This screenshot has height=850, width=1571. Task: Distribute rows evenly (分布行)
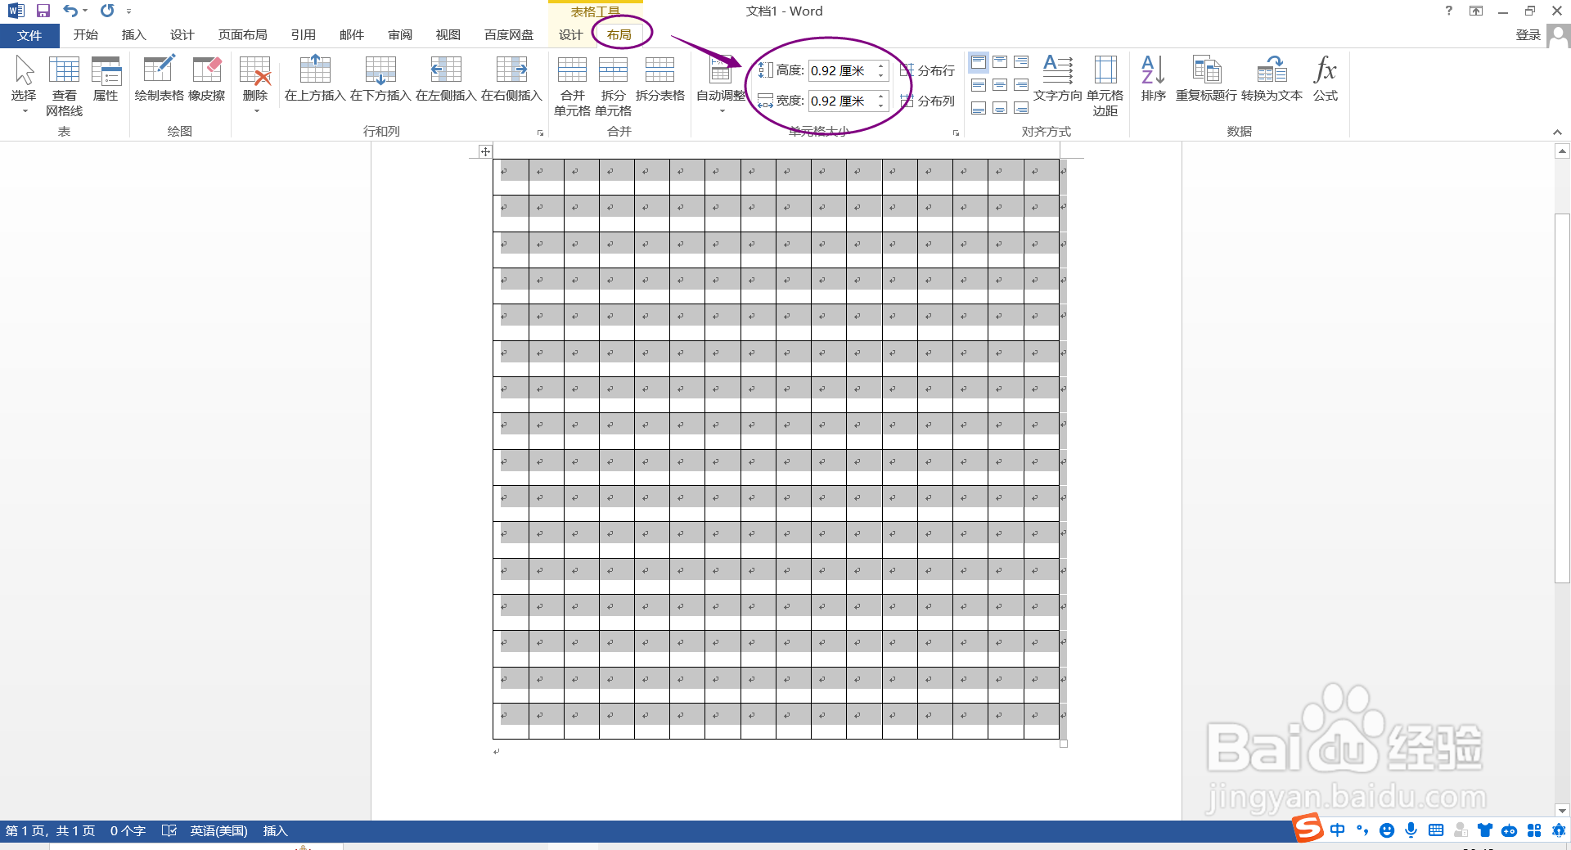[x=928, y=70]
